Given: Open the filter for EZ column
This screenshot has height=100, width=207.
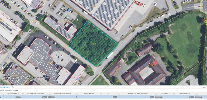Looking at the screenshot, I should pos(101,94).
